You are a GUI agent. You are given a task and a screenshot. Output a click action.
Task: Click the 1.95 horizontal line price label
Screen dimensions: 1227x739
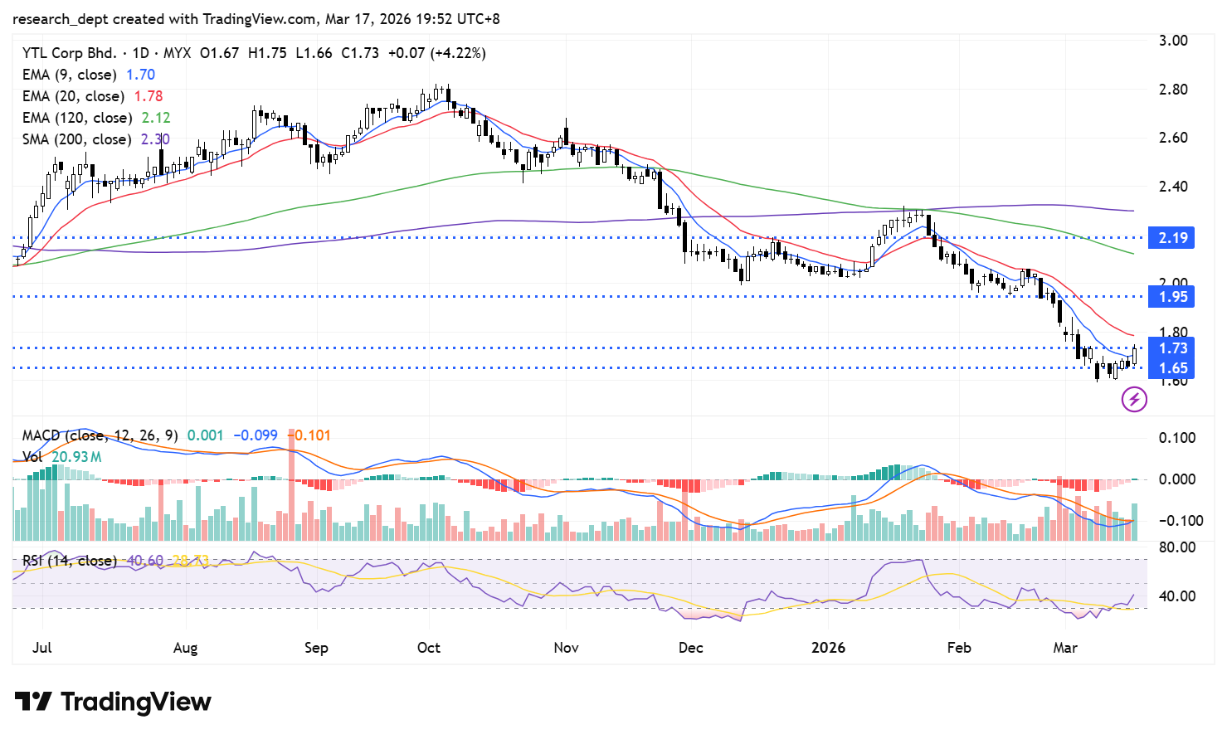(1172, 297)
